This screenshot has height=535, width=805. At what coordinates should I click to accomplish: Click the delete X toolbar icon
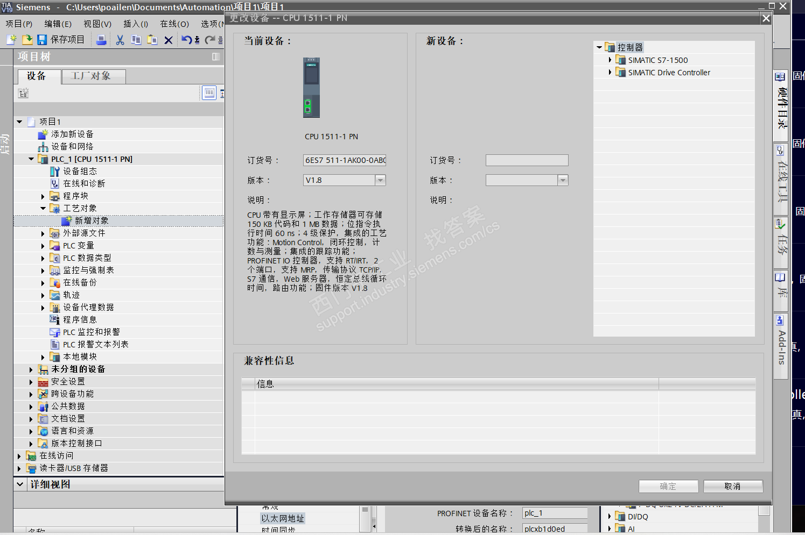point(169,40)
